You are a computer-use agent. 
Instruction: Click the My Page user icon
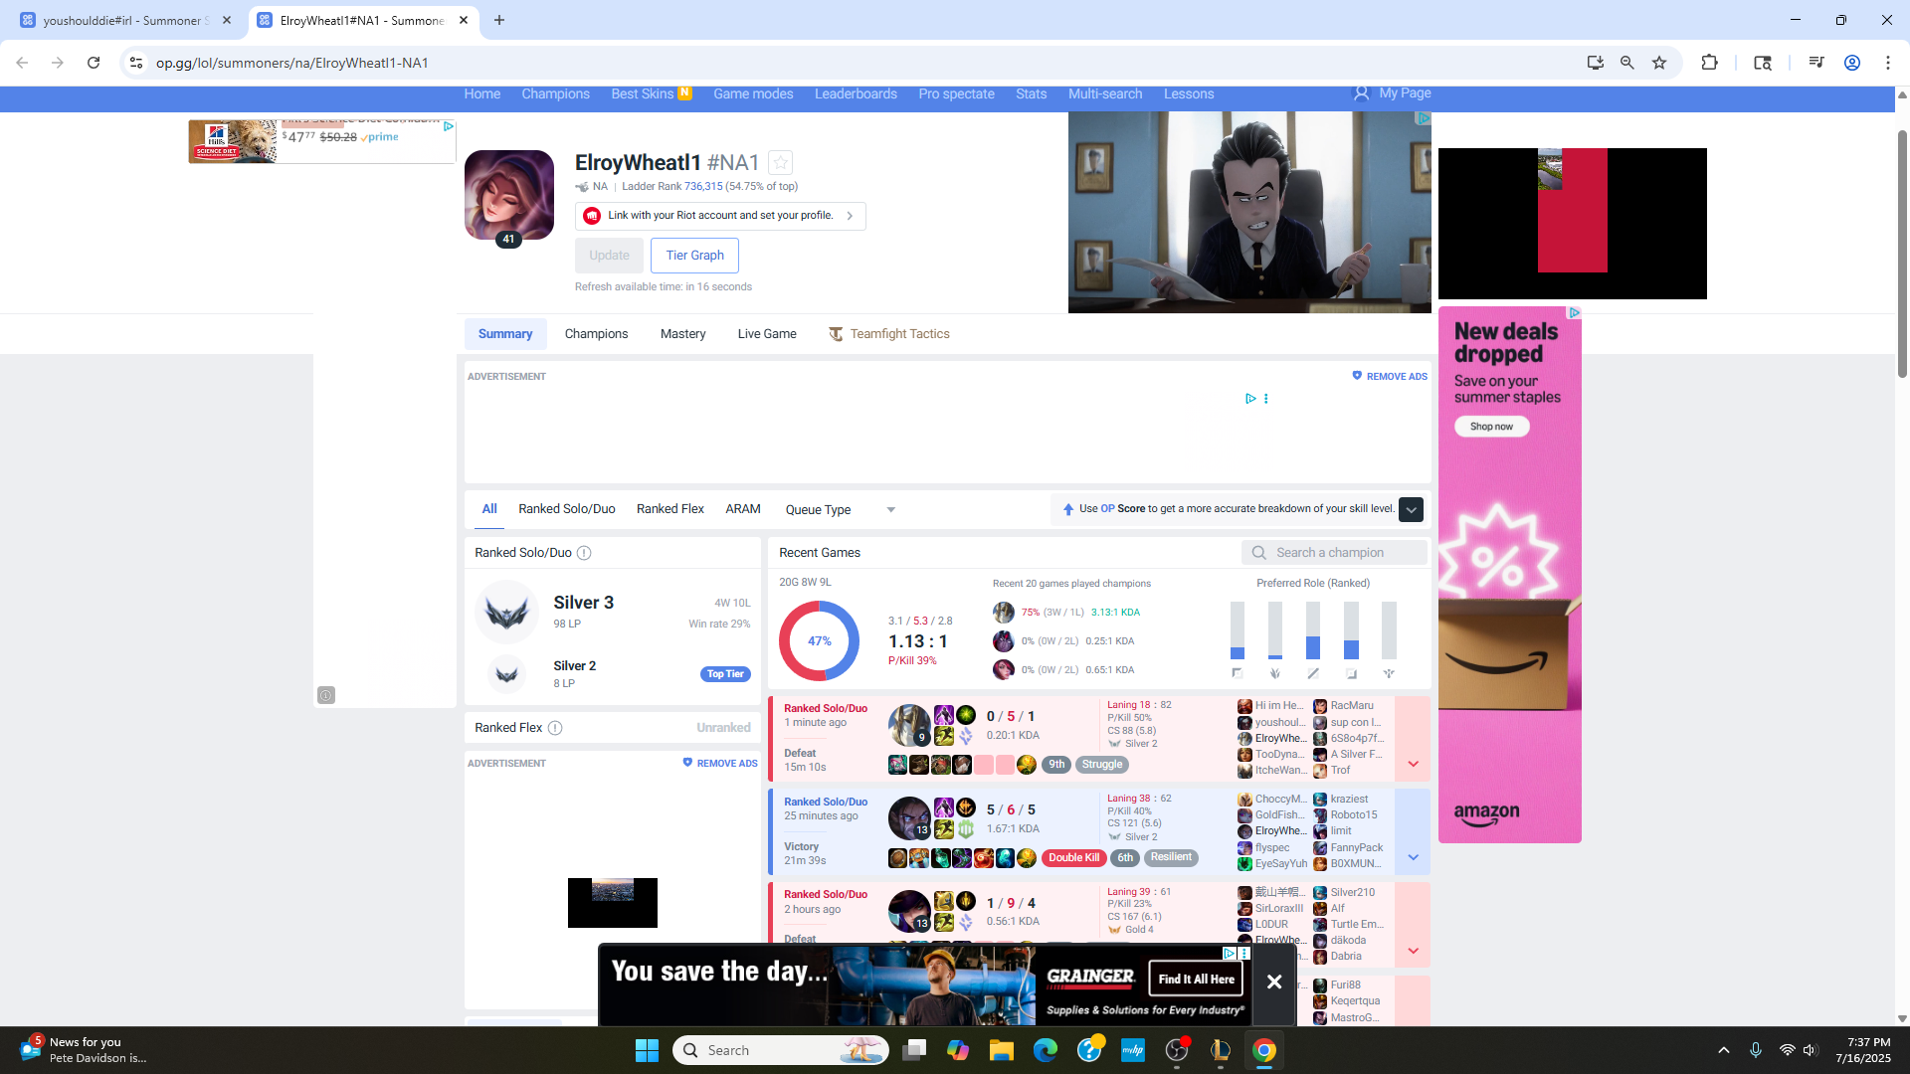(1361, 93)
